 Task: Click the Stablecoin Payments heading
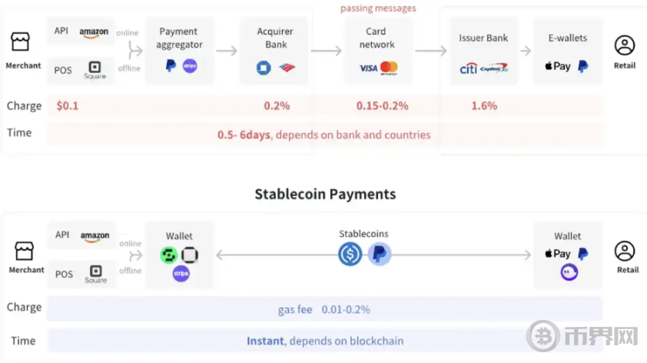pos(325,194)
